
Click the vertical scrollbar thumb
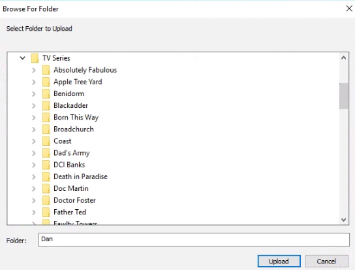coord(343,96)
